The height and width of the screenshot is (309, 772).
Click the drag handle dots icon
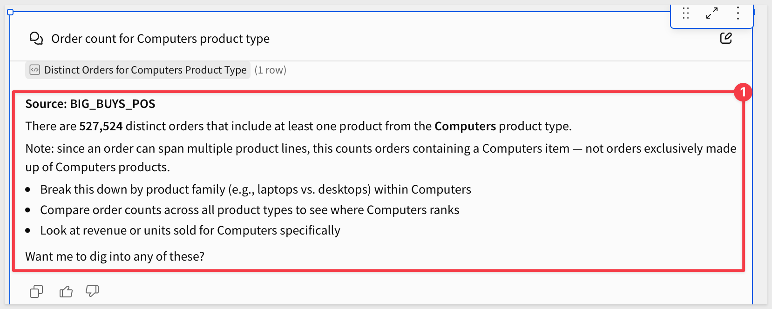686,13
